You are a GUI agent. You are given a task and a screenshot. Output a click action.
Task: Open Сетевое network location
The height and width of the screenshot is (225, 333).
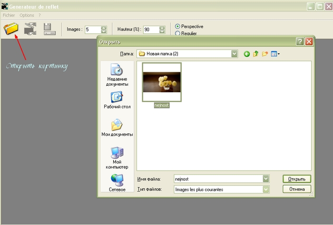point(117,183)
